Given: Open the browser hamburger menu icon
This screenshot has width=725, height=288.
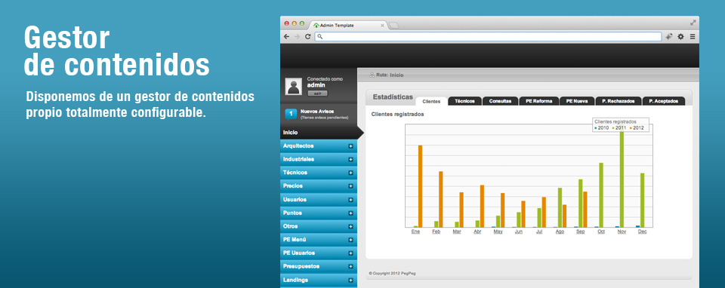Looking at the screenshot, I should 693,36.
